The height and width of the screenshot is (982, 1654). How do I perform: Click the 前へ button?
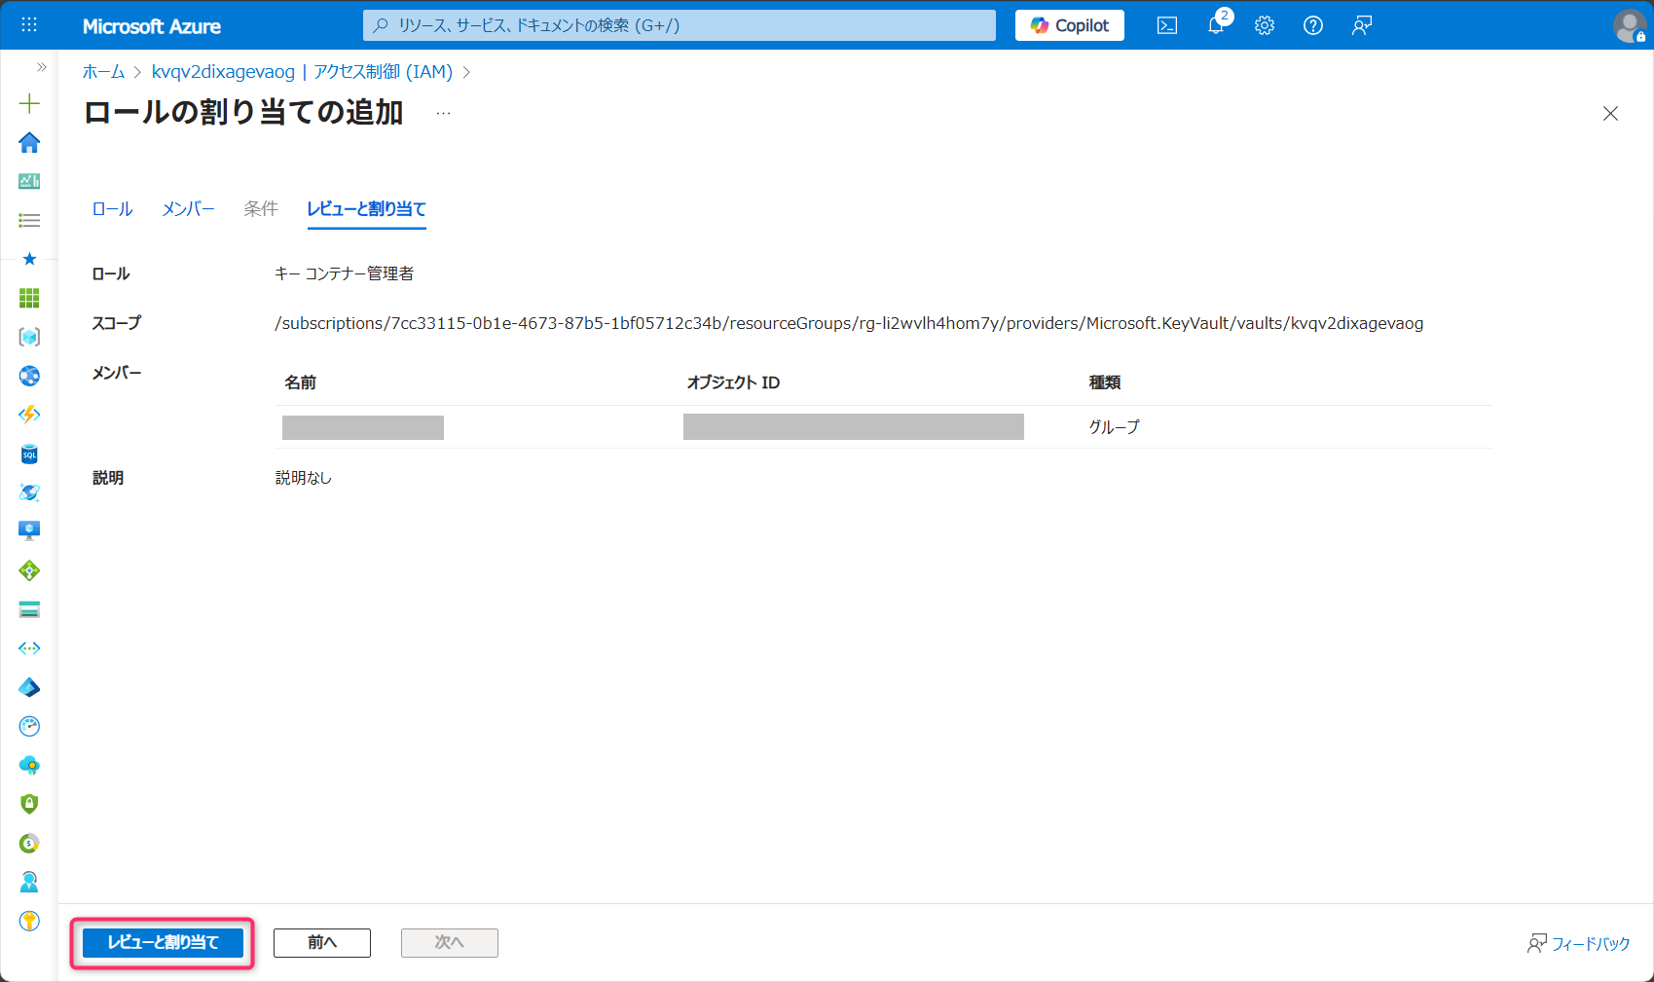pos(322,942)
